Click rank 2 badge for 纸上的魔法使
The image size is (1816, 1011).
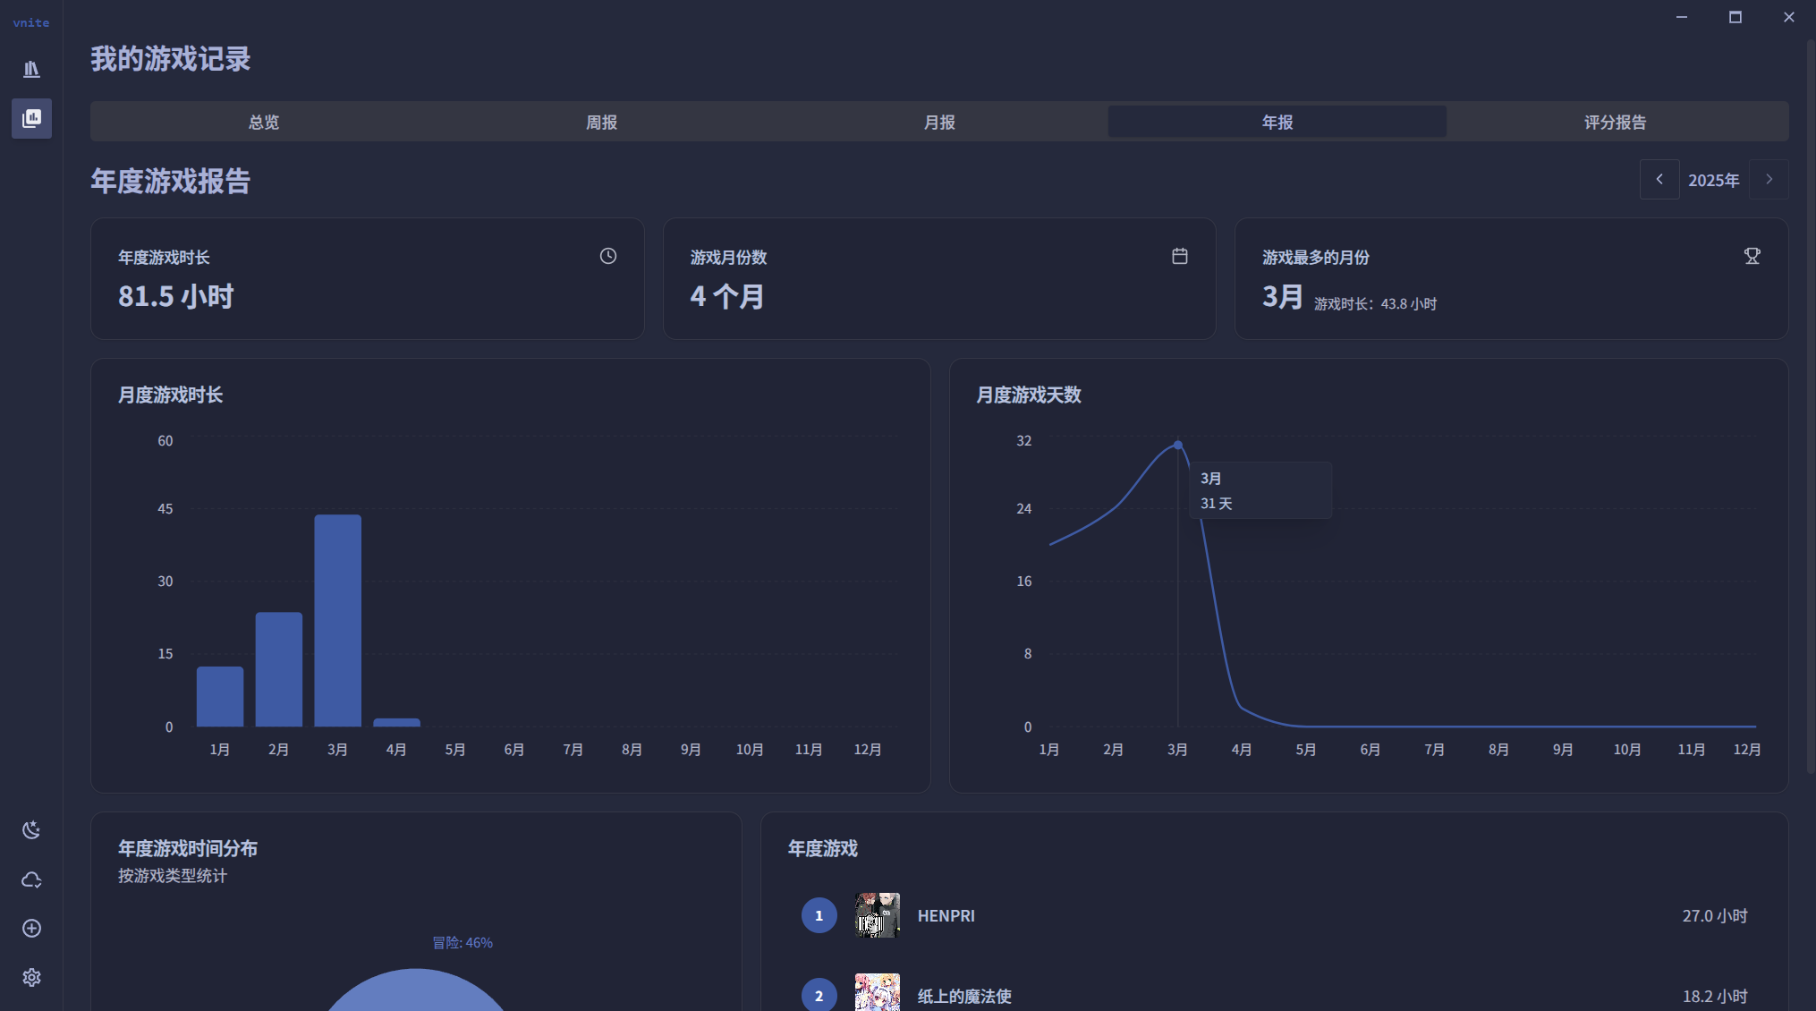819,995
